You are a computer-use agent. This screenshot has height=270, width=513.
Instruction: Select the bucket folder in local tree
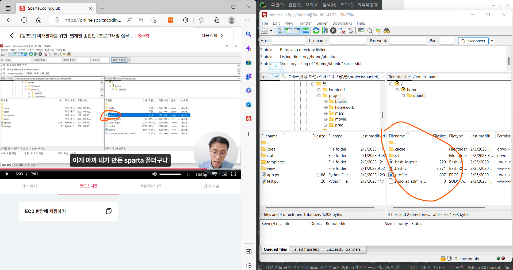341,102
